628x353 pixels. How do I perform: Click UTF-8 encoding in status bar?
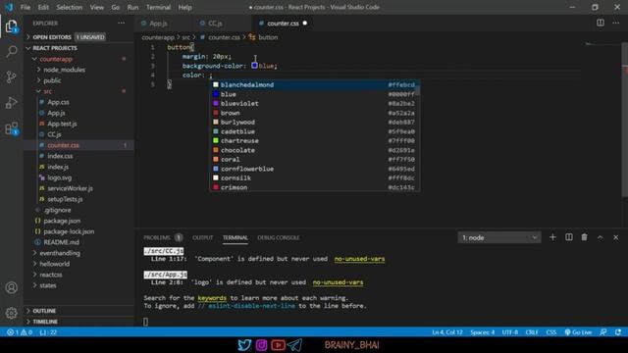tap(510, 332)
